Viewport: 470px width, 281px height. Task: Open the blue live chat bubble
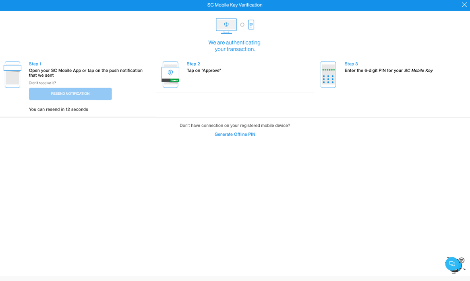click(x=452, y=264)
